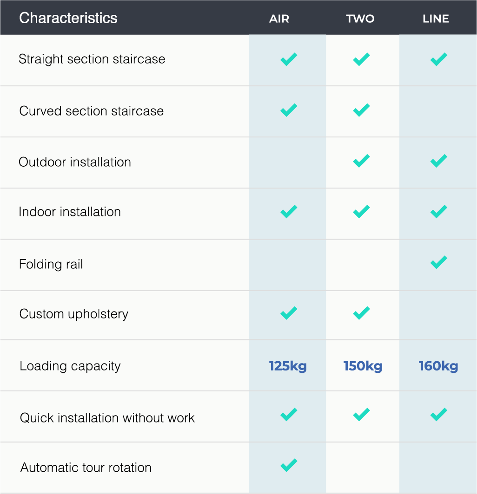Click the Characteristics header title

(x=68, y=18)
